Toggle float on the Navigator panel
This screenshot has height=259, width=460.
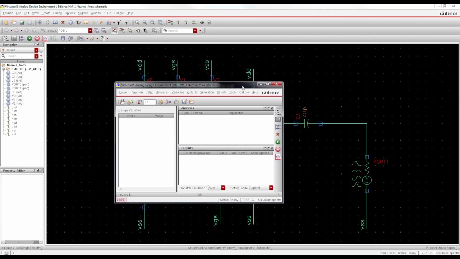38,45
